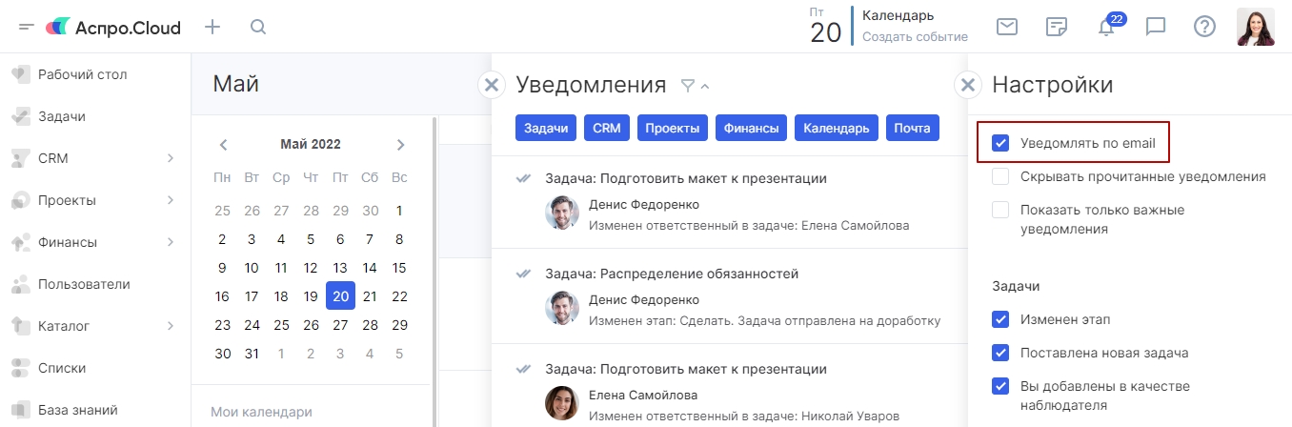Open mail via the envelope icon
The width and height of the screenshot is (1292, 427).
[1007, 27]
